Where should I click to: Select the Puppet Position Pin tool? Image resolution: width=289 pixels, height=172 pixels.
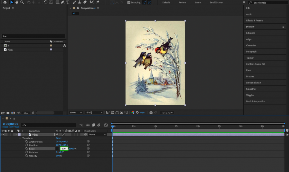(97, 2)
